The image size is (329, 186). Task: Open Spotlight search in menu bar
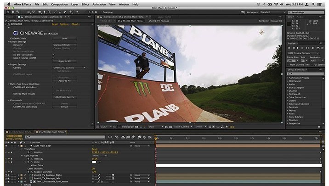click(313, 4)
